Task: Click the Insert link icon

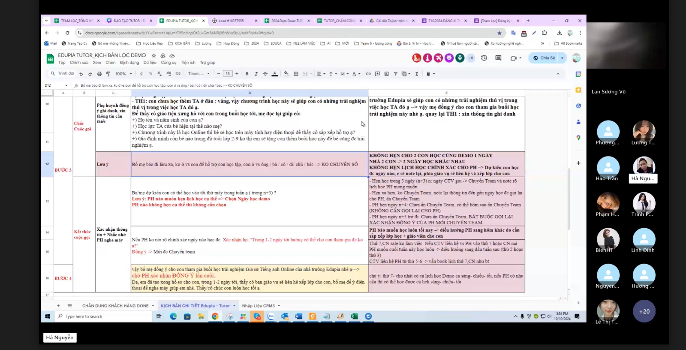Action: pos(368,74)
